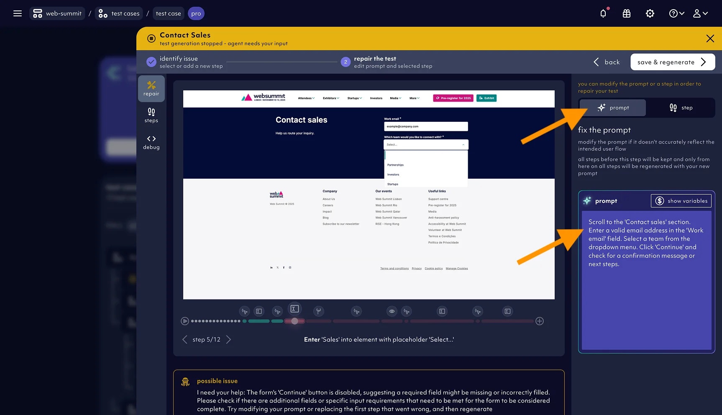This screenshot has height=415, width=722.
Task: Click inside the prompt text area
Action: click(646, 280)
